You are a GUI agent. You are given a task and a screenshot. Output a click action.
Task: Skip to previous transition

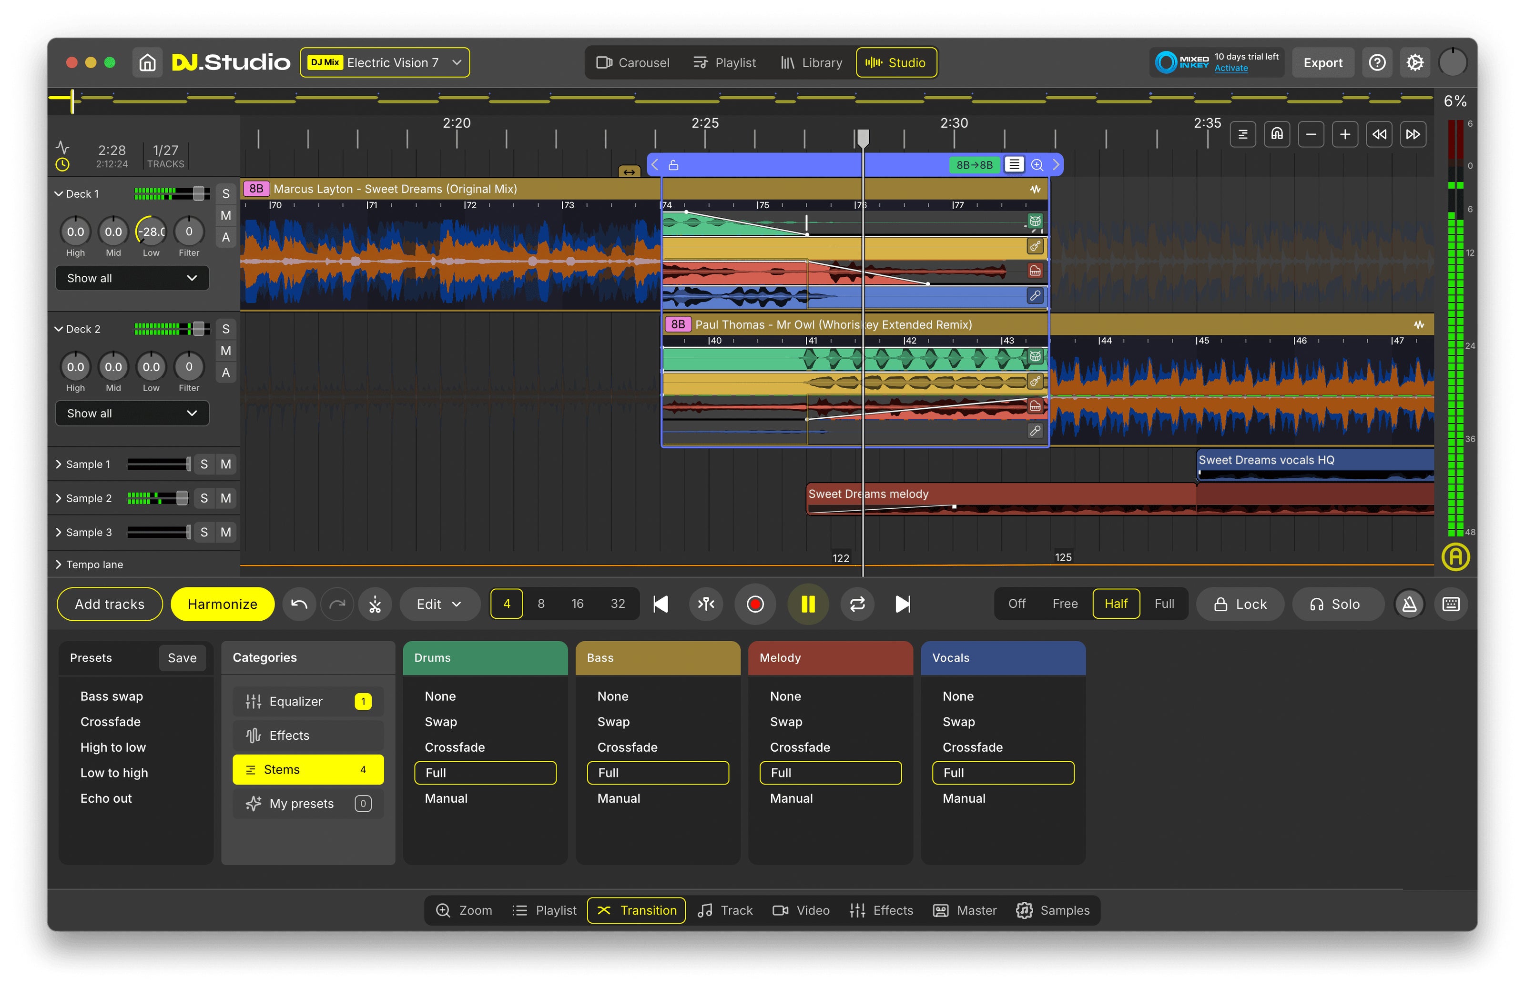pyautogui.click(x=661, y=604)
